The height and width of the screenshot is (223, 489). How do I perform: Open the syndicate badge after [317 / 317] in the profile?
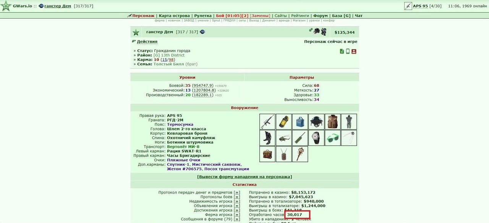(x=202, y=32)
